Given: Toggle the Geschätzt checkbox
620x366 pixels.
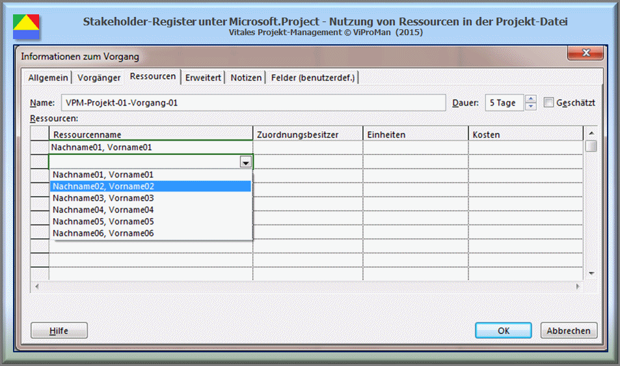Looking at the screenshot, I should [x=548, y=102].
